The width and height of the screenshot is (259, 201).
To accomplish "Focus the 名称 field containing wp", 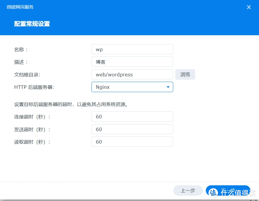I will [x=132, y=49].
